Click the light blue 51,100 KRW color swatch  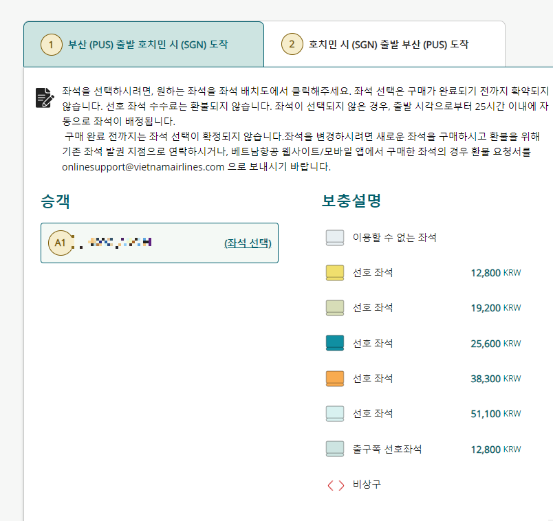point(334,413)
